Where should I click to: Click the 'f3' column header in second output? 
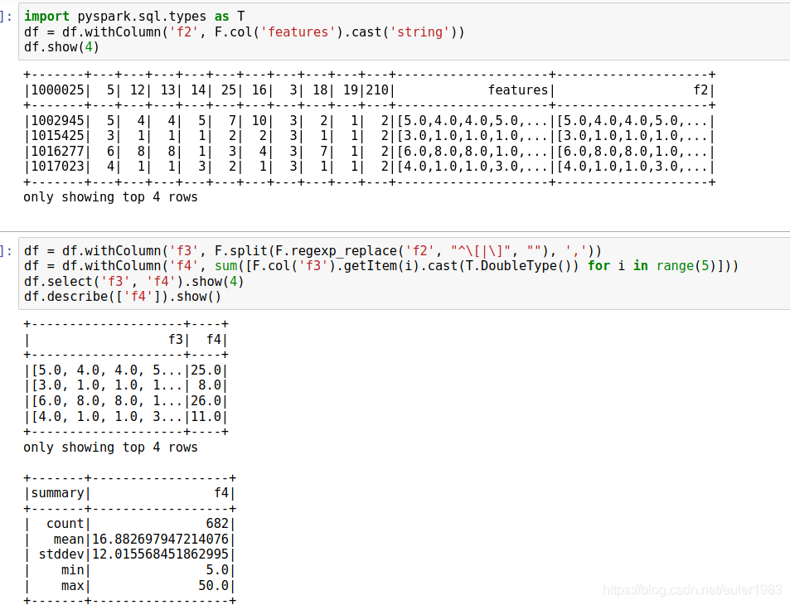[176, 340]
